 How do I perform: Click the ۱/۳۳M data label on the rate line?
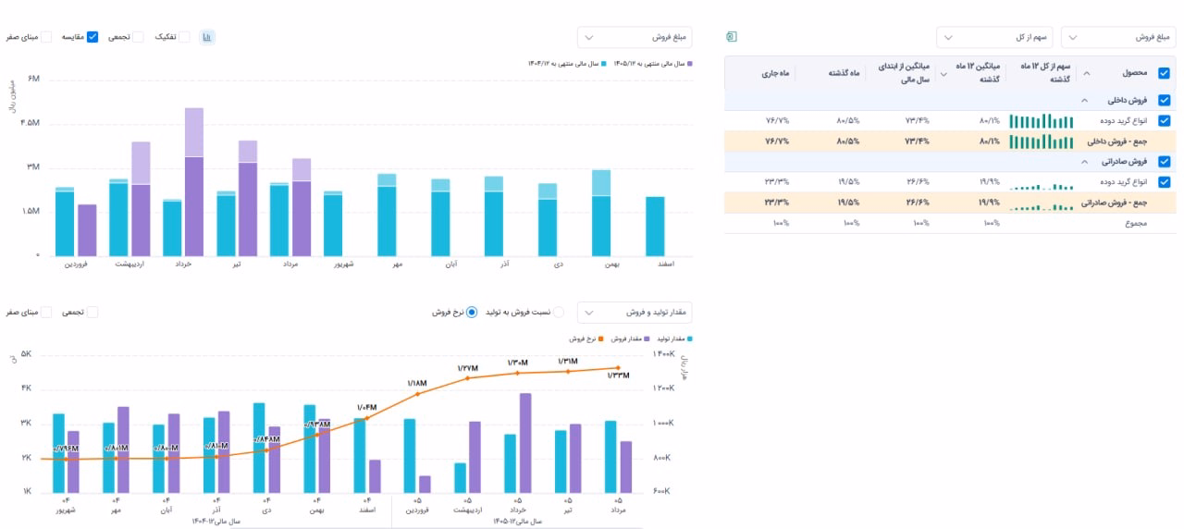click(618, 375)
